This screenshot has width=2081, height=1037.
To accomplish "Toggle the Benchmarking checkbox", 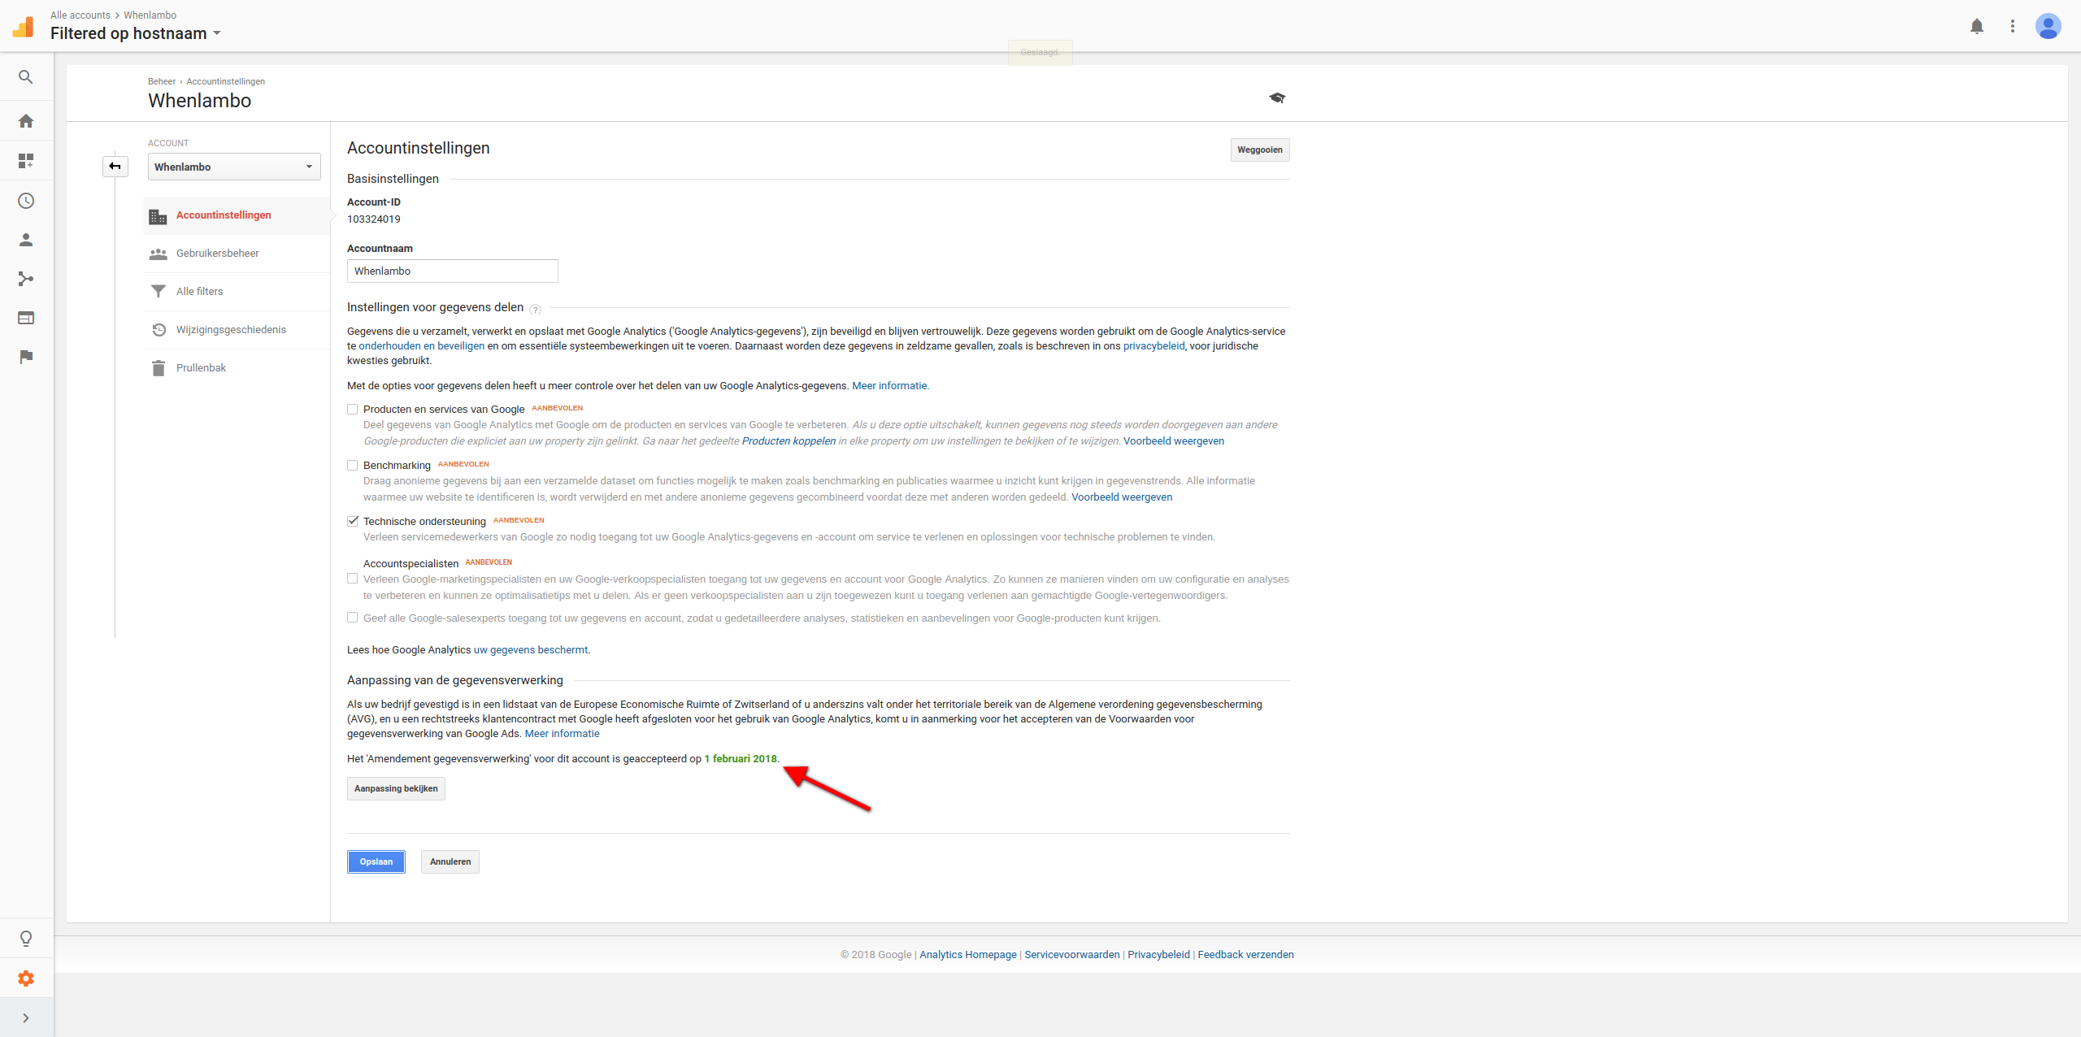I will pyautogui.click(x=352, y=466).
